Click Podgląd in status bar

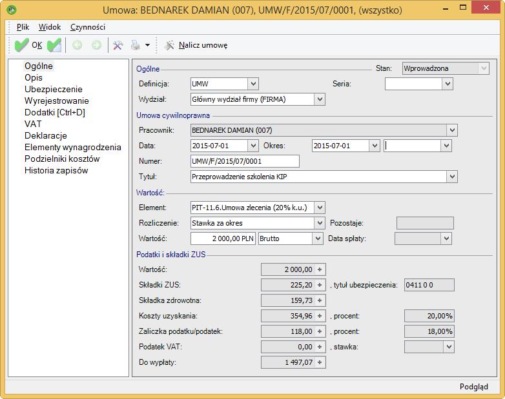pyautogui.click(x=474, y=387)
